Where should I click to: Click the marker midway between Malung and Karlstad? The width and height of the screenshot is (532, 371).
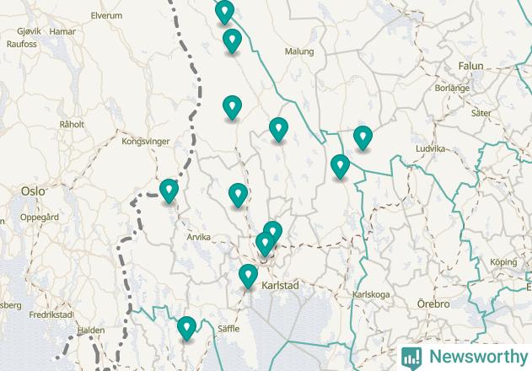(278, 129)
